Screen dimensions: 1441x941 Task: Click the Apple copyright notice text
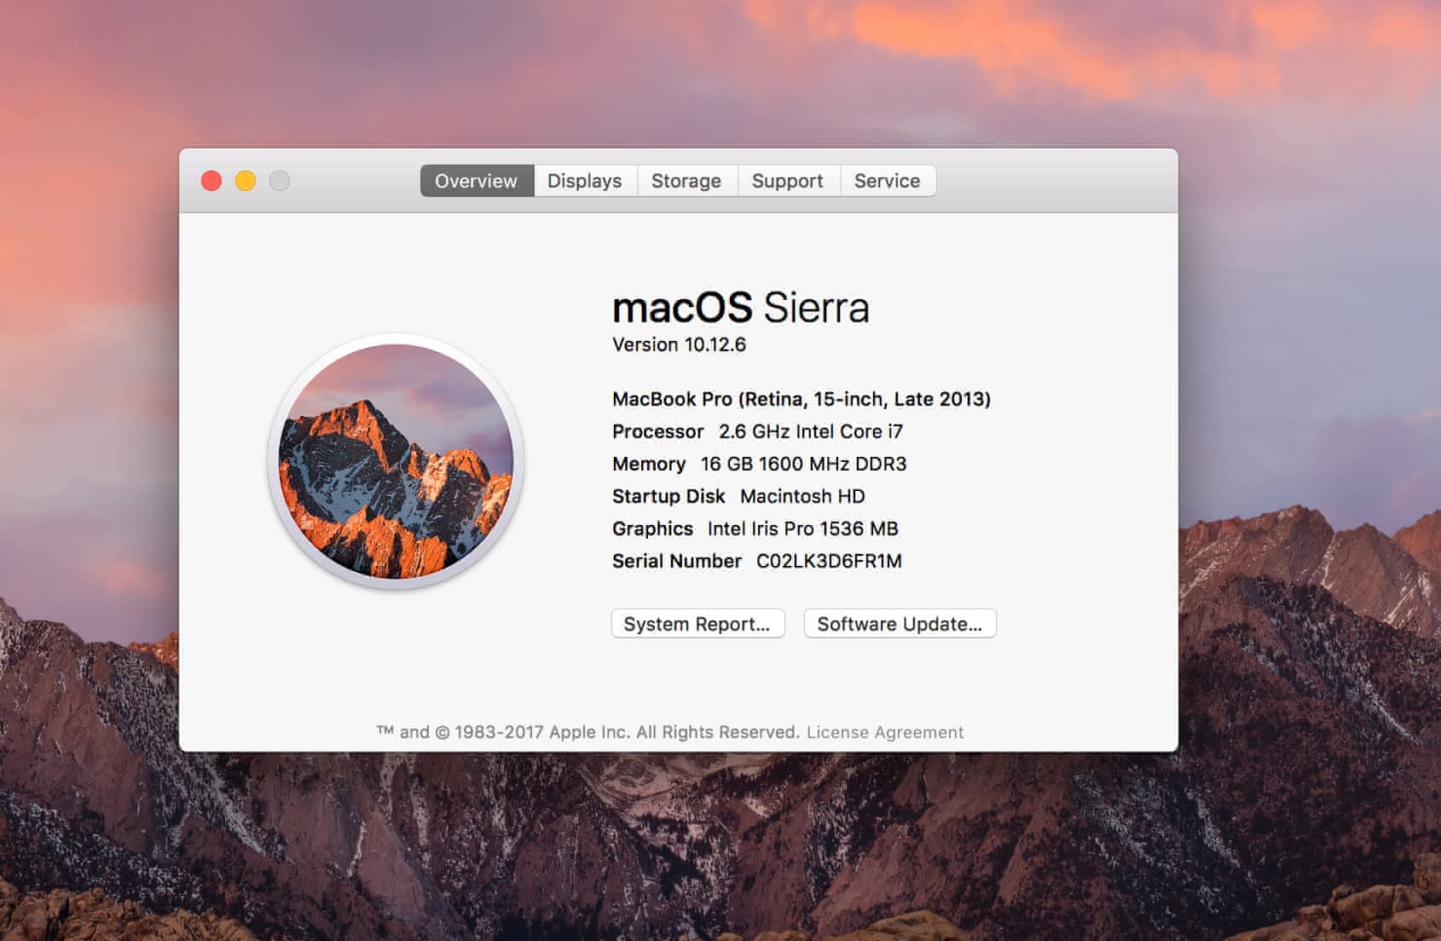[x=588, y=732]
